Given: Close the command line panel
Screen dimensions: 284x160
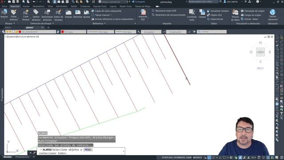Looking at the screenshot, I should [x=31, y=153].
